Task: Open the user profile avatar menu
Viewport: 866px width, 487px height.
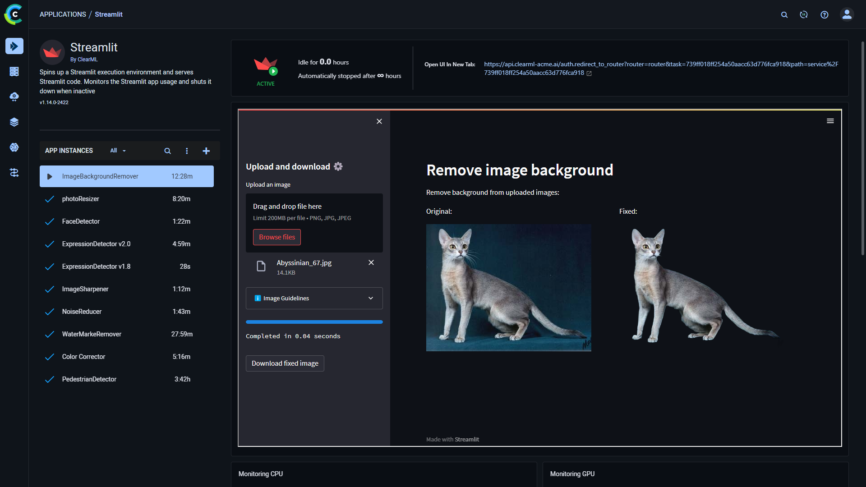Action: [846, 14]
